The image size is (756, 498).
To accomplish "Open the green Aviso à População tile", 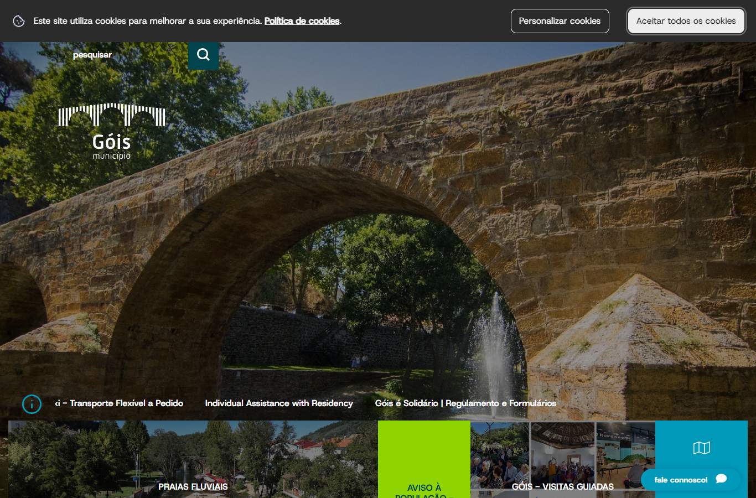I will coord(424,459).
